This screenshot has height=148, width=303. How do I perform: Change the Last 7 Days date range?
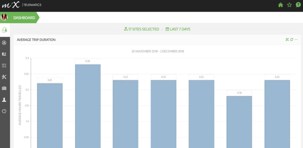[x=178, y=29]
